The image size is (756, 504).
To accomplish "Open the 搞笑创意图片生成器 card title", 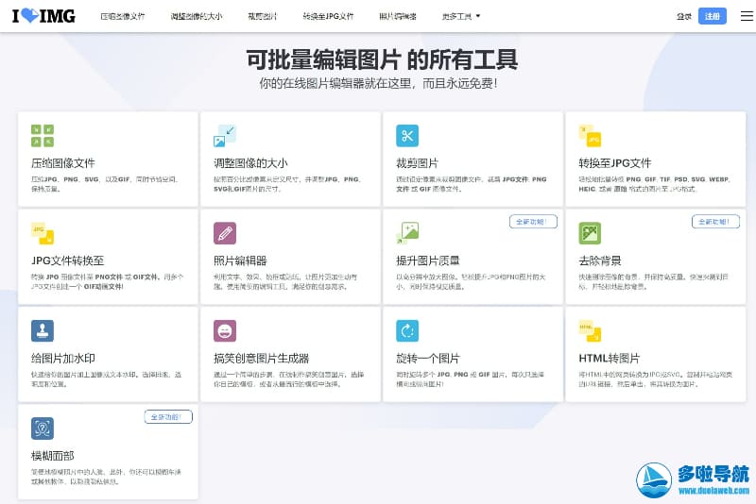I will (x=262, y=359).
